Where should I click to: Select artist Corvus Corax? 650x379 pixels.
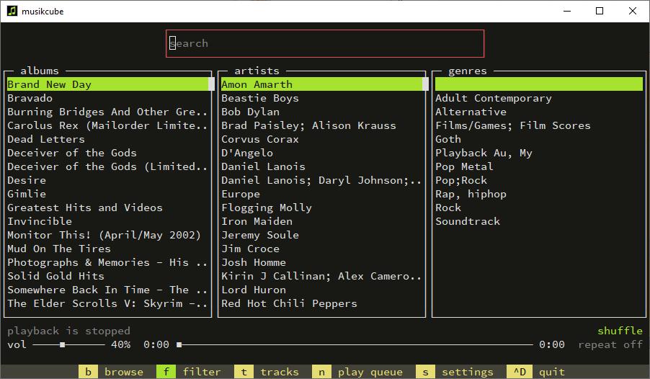click(x=321, y=139)
